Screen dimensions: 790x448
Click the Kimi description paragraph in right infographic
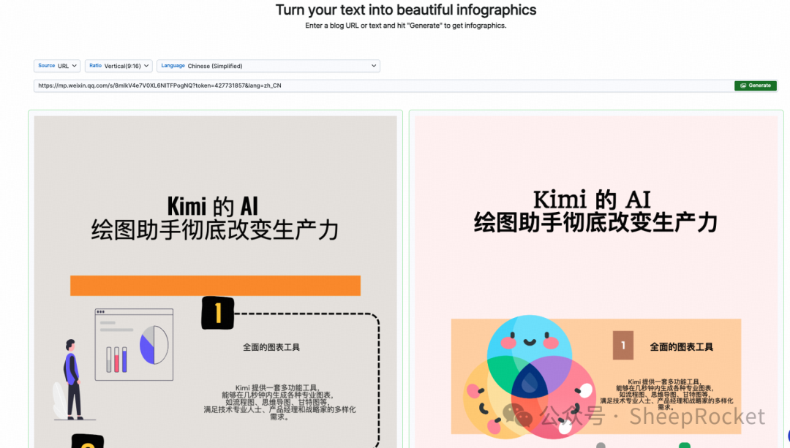tap(666, 394)
